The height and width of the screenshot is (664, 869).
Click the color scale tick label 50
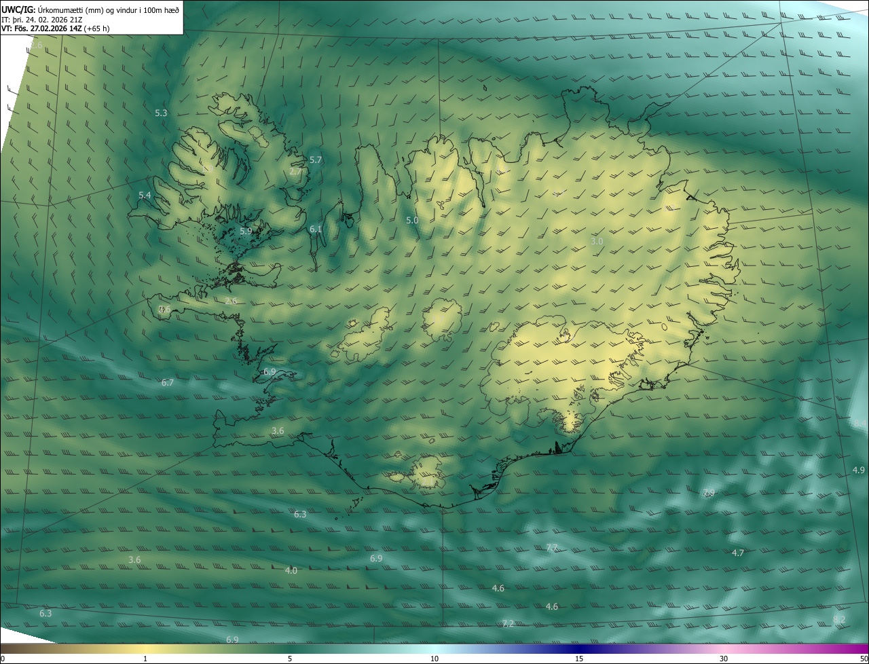tap(864, 659)
